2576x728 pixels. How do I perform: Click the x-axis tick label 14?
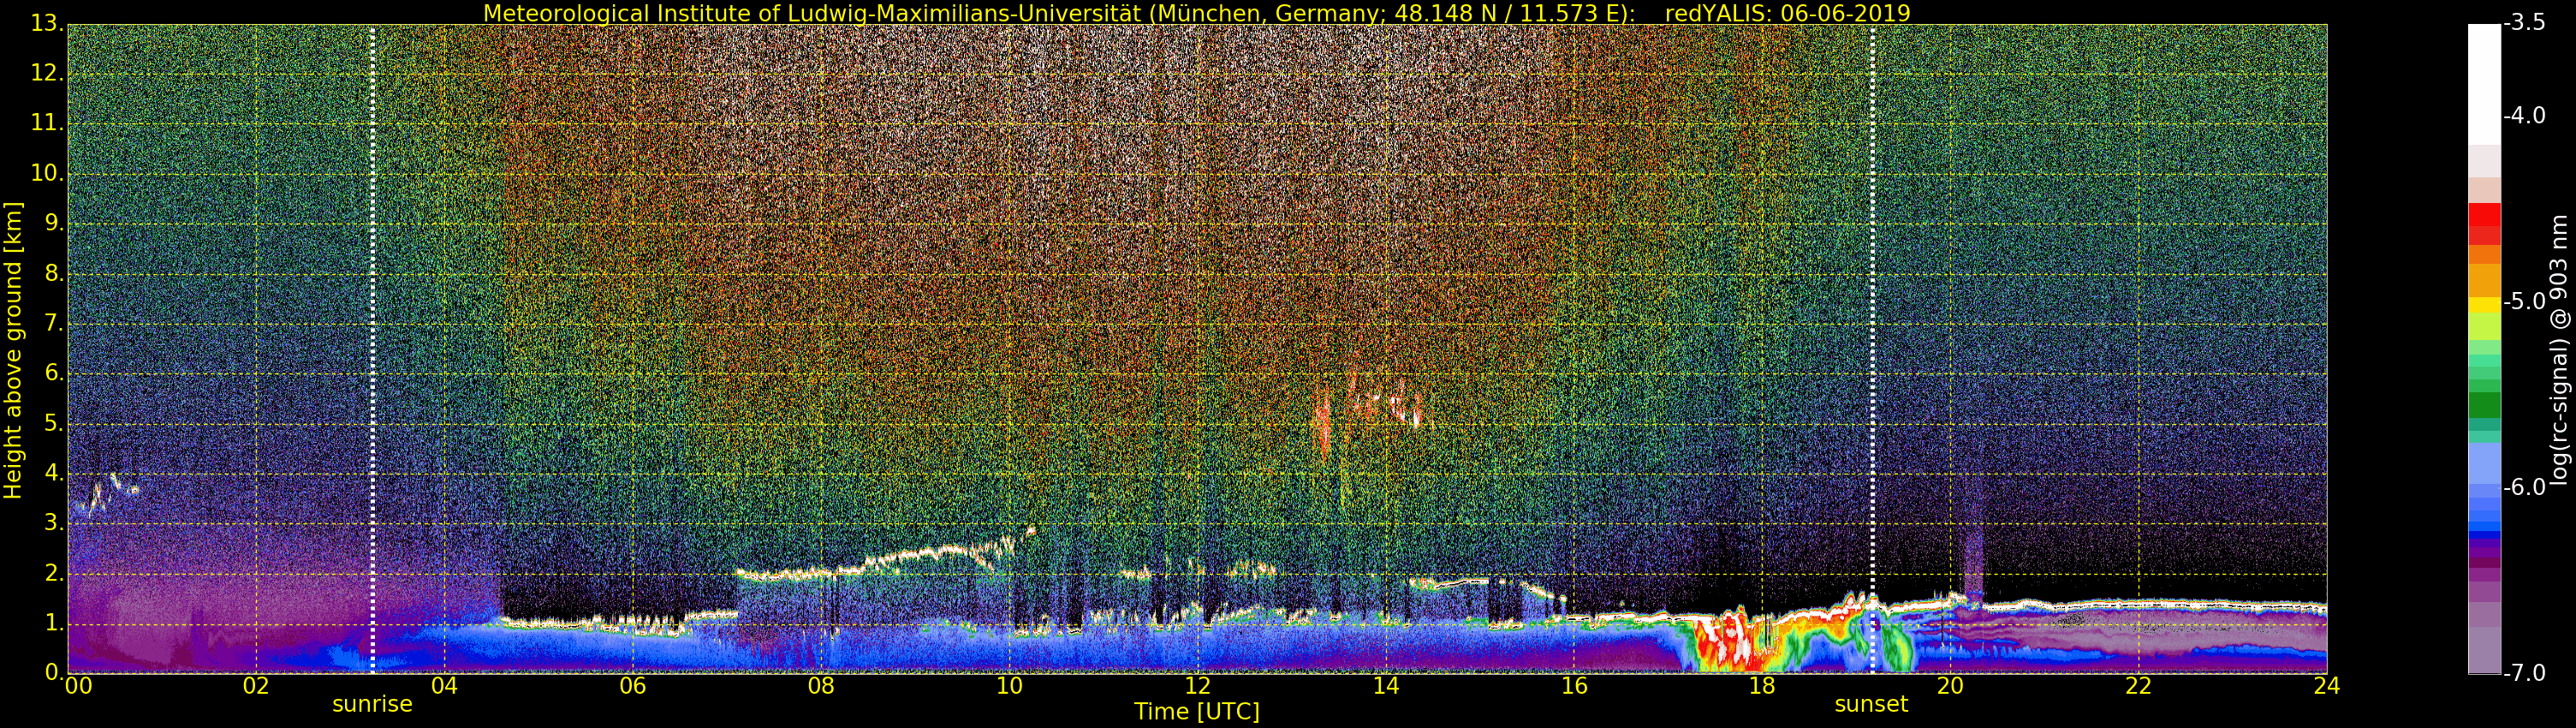tap(1386, 686)
